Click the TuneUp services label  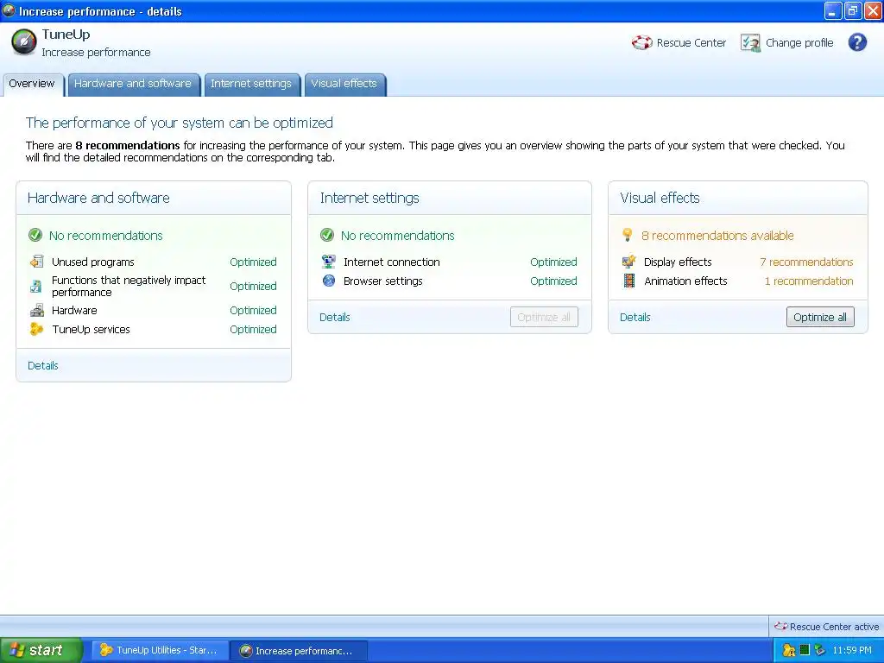[x=92, y=329]
